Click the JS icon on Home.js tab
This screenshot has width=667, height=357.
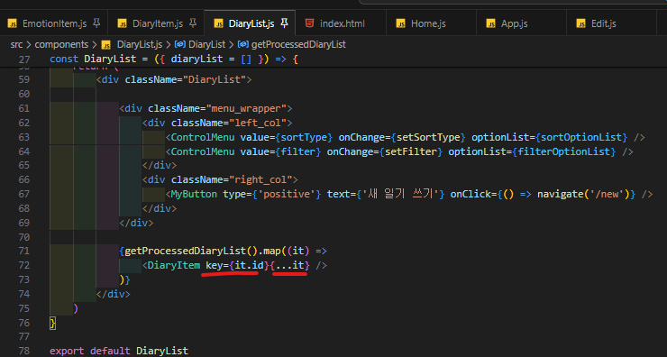(401, 23)
